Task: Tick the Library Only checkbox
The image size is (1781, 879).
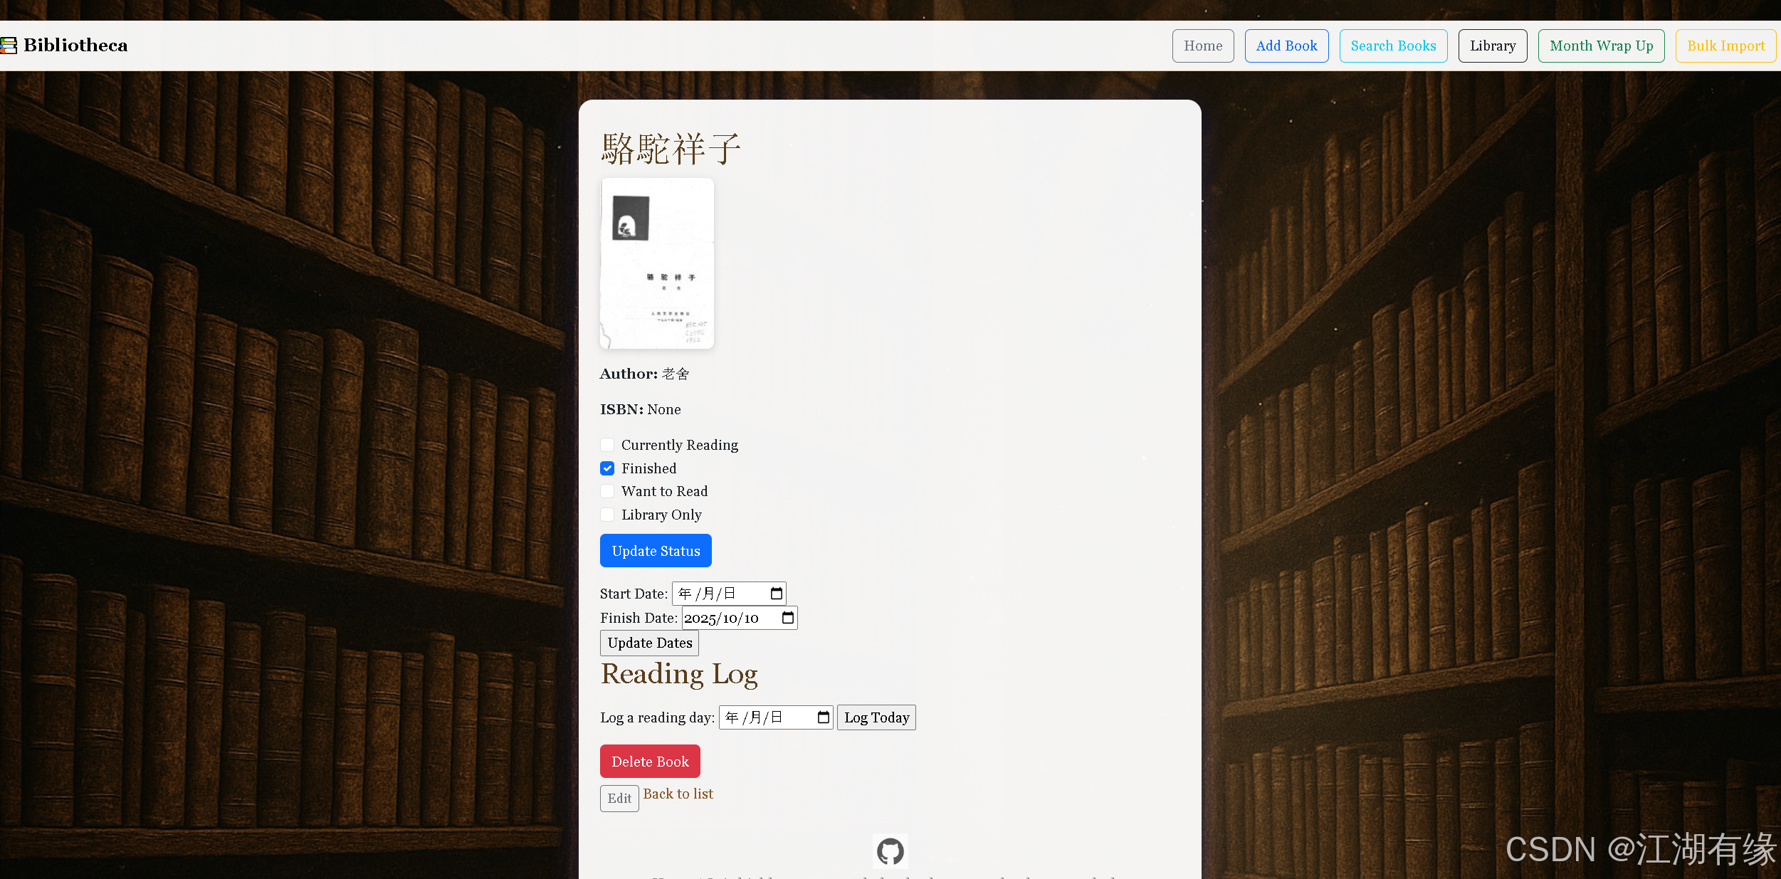Action: pos(607,515)
